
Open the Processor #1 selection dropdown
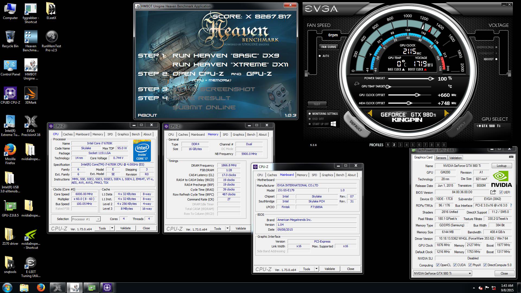(x=86, y=219)
